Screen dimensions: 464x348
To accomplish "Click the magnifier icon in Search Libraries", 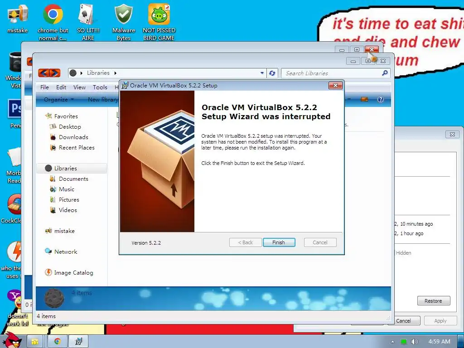I will 385,73.
